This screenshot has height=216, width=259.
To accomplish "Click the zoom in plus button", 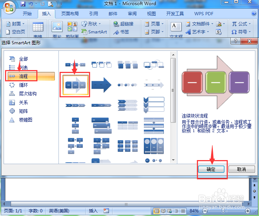I will (247, 211).
